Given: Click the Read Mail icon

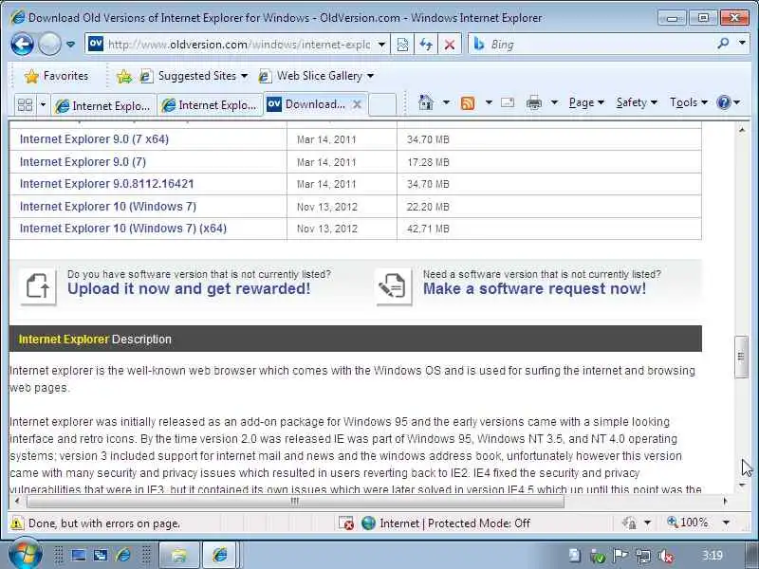Looking at the screenshot, I should point(508,102).
